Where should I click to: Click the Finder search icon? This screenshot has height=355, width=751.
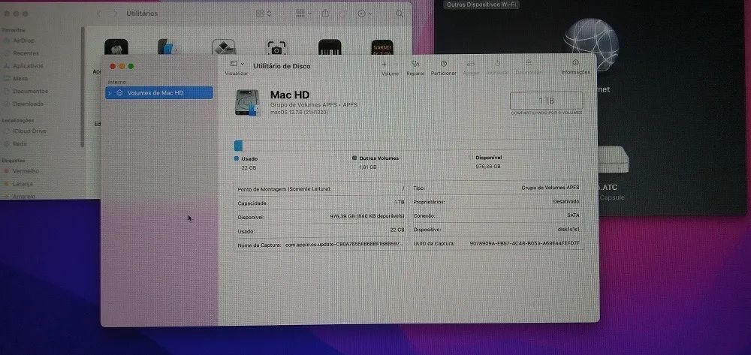tap(399, 14)
